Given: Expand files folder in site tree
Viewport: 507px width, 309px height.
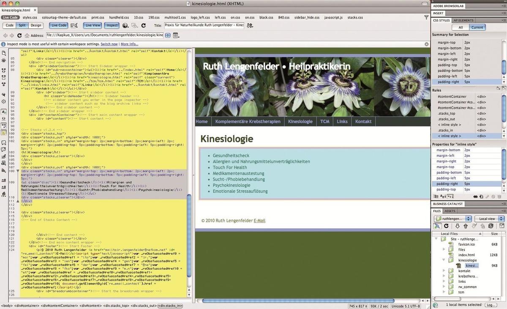Looking at the screenshot, I should [x=444, y=250].
